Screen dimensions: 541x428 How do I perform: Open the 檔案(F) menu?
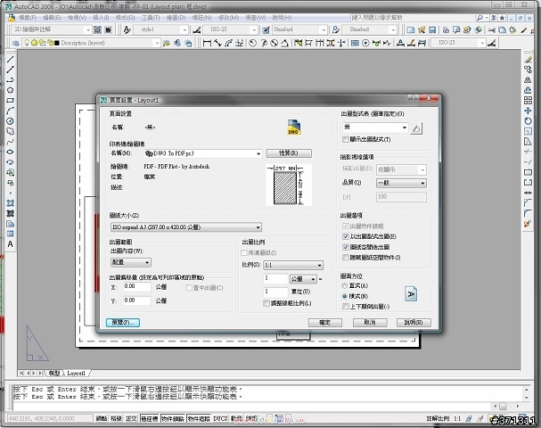pos(28,18)
